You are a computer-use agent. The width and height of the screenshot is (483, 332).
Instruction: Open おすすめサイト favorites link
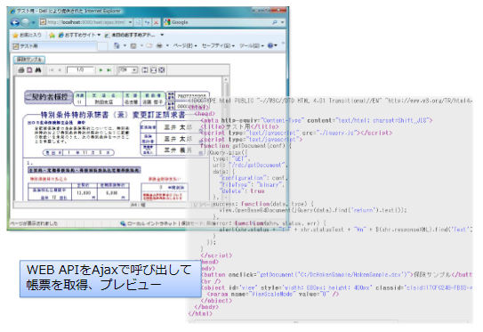[x=79, y=35]
